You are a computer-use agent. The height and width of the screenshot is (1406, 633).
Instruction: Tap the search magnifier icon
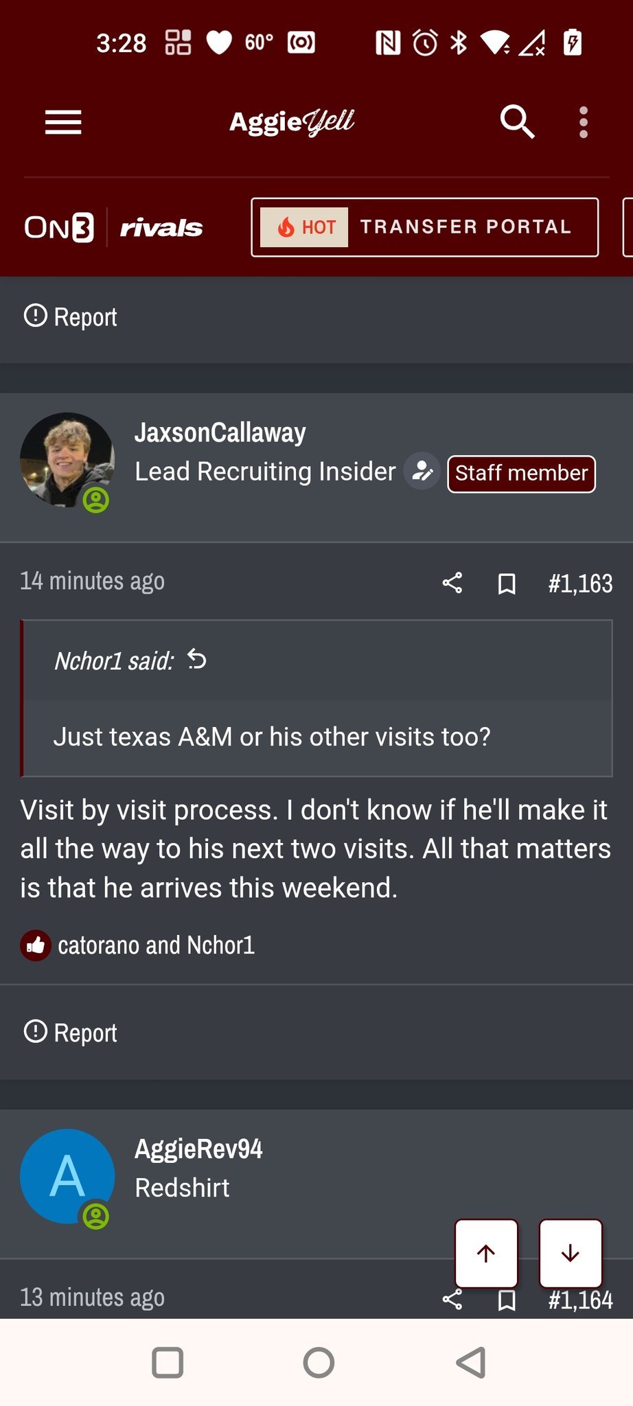517,123
